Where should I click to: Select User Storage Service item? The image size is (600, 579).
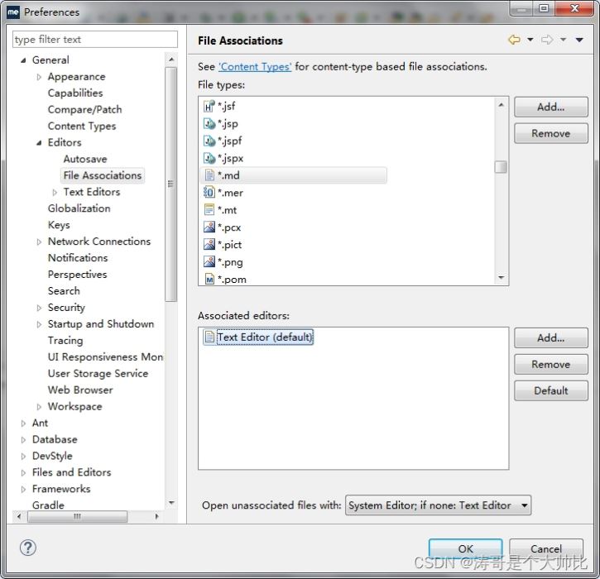pyautogui.click(x=98, y=373)
